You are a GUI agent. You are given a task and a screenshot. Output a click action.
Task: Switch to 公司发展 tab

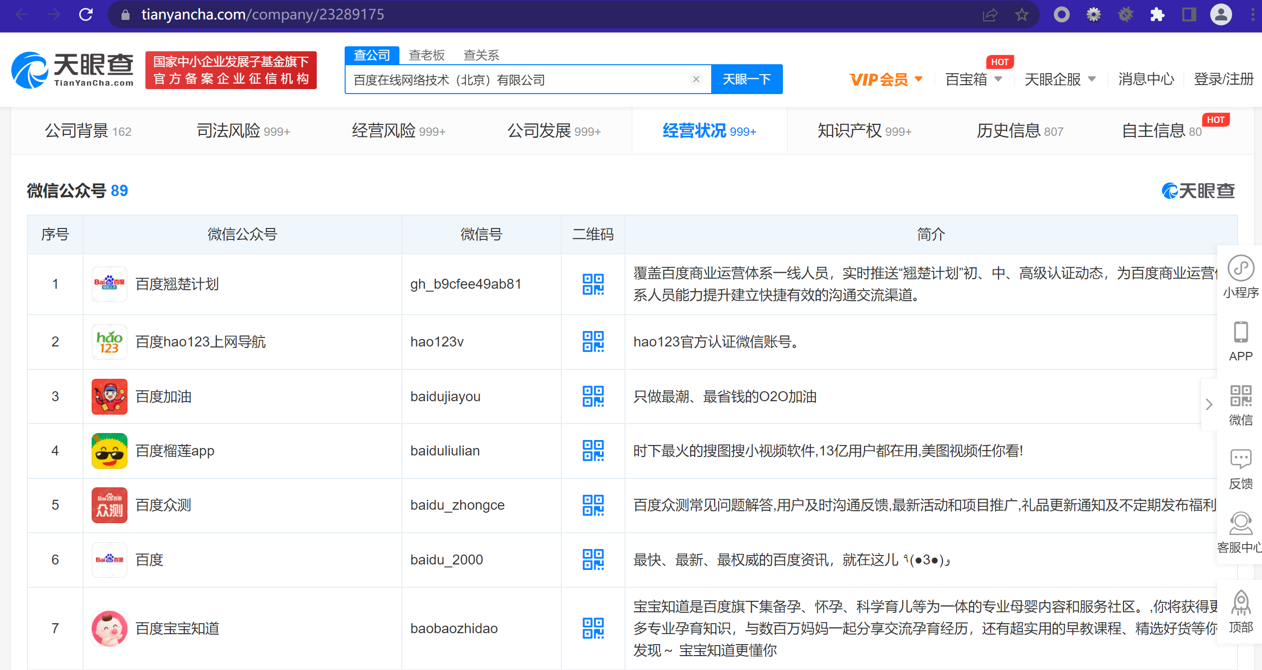(x=554, y=131)
